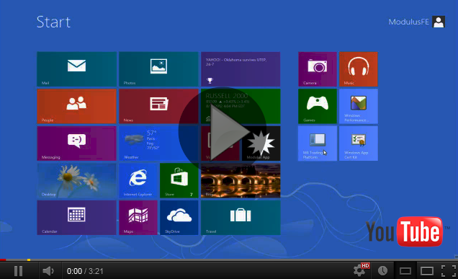Launch the M4 Trading Platform tile

[x=318, y=143]
